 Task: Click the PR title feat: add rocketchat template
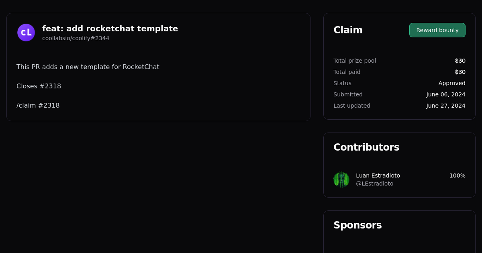click(x=110, y=29)
